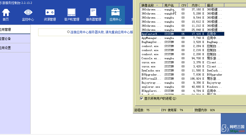Screen dimensions: 246x135
Task: Click 进程数: 75 status entry
Action: coord(147,110)
